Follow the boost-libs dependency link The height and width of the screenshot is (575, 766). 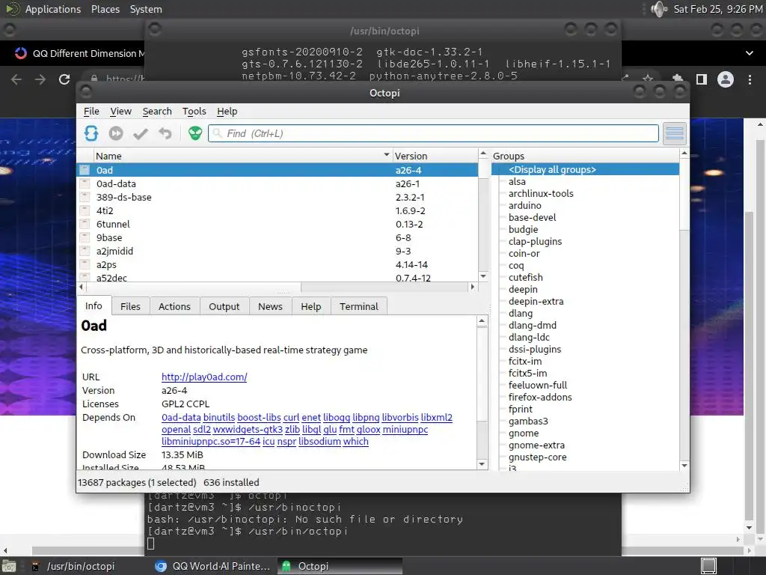click(x=259, y=418)
